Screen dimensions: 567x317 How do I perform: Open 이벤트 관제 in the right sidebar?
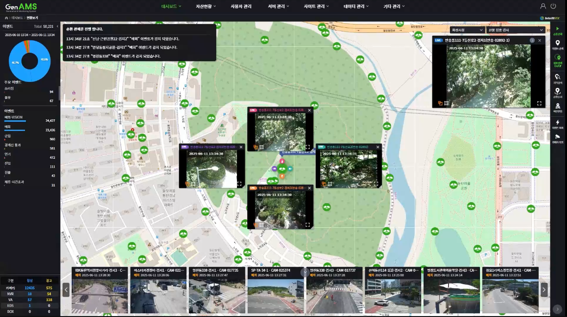(x=557, y=44)
